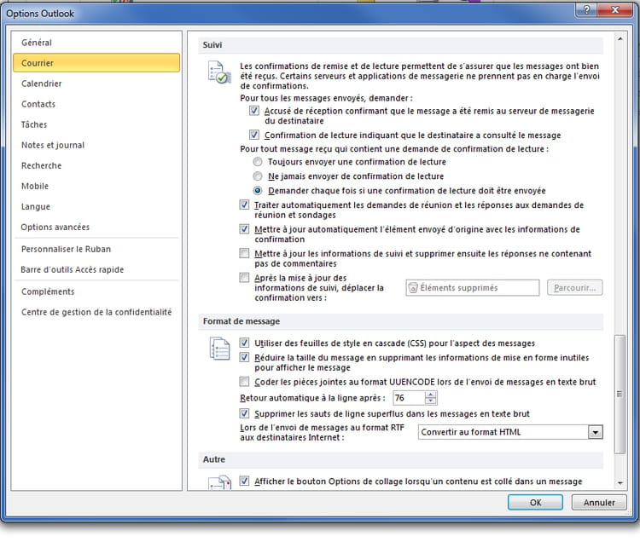Open Notes et journal options
640x542 pixels.
pos(96,145)
